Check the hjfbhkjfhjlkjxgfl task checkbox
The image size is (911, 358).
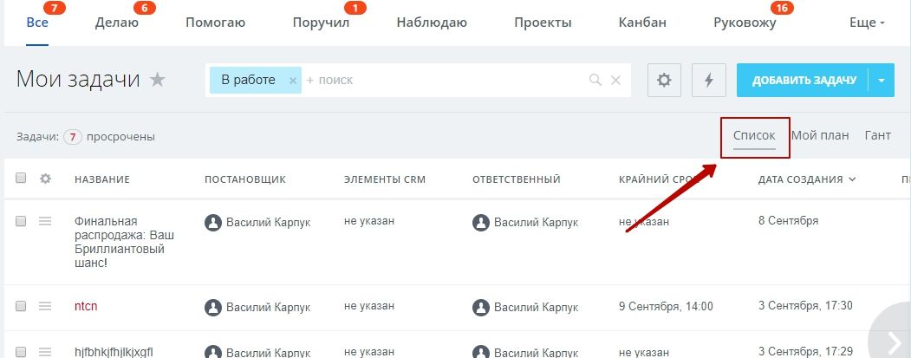pos(21,351)
